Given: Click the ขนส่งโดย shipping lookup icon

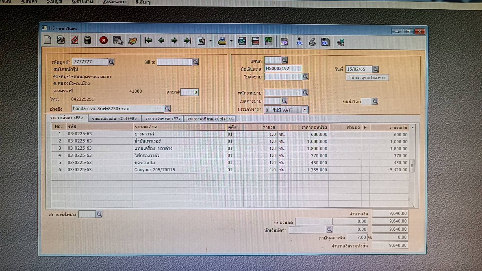Looking at the screenshot, I should tap(375, 101).
